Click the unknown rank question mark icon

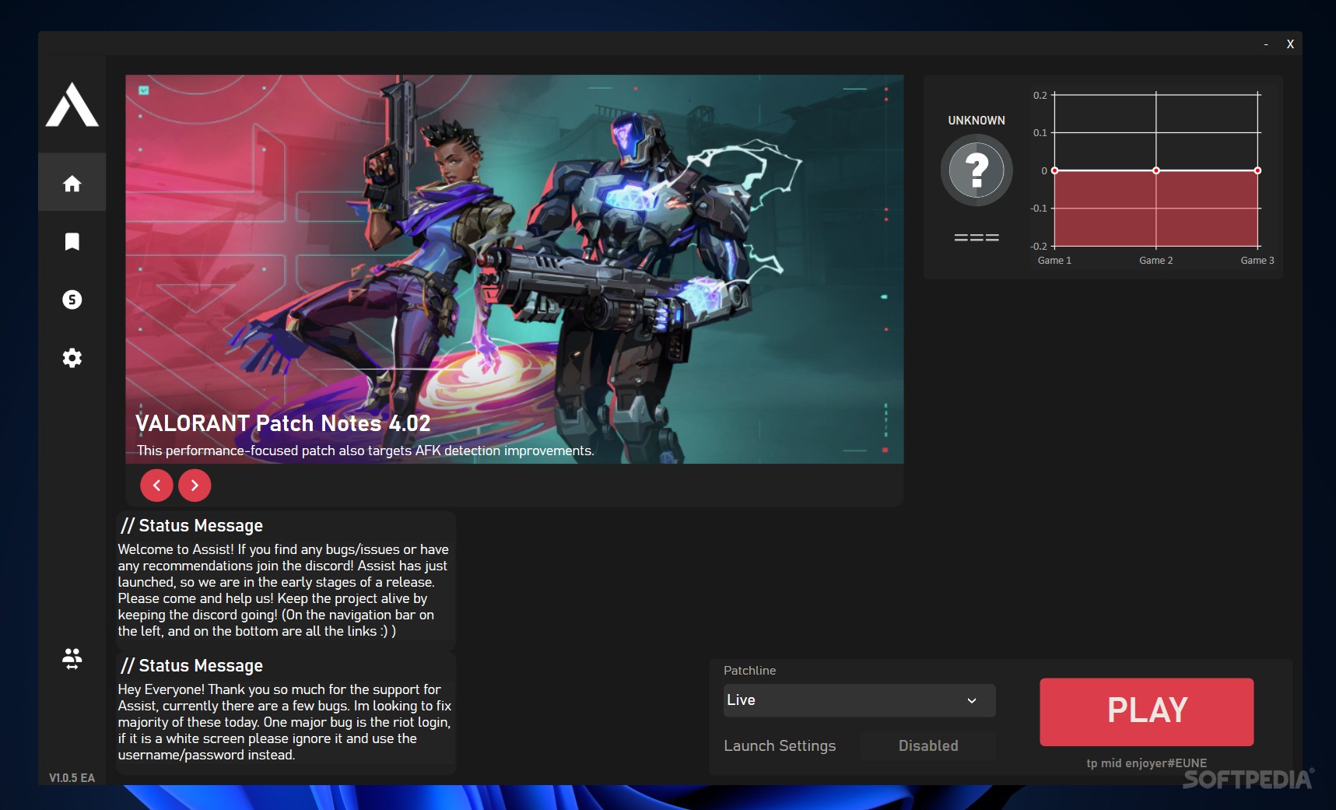(977, 170)
